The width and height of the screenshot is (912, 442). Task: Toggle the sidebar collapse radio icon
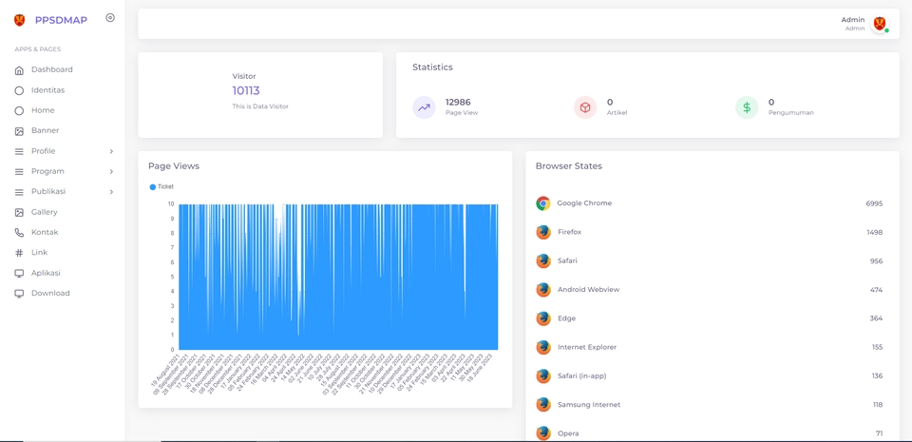point(110,18)
